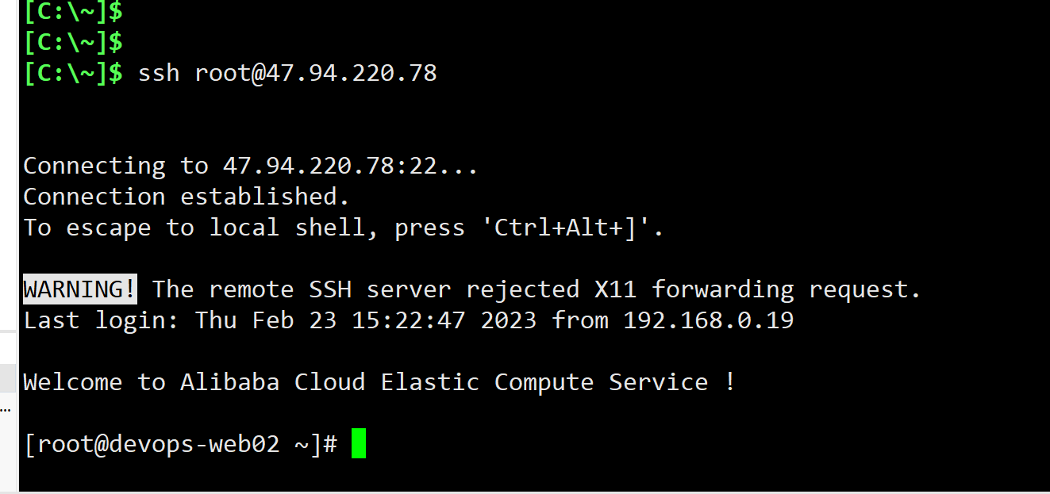Click the Alibaba Cloud text

[272, 382]
